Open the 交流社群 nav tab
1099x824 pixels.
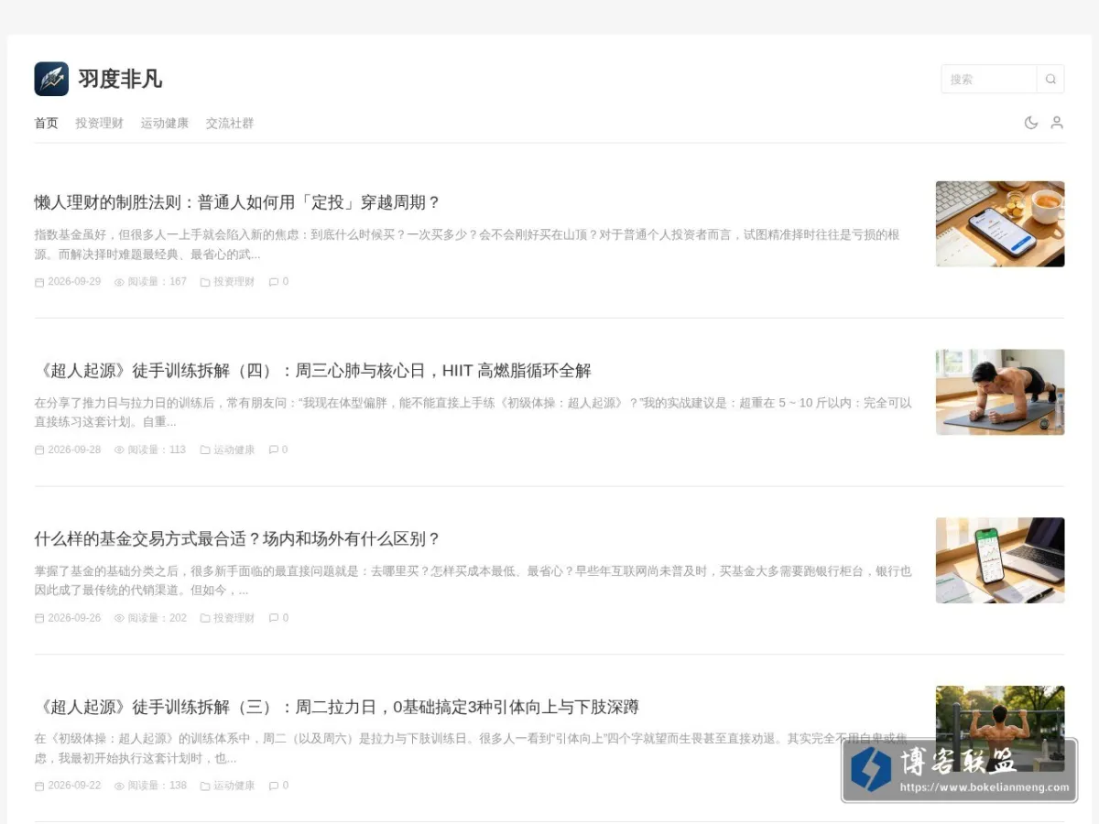coord(230,123)
